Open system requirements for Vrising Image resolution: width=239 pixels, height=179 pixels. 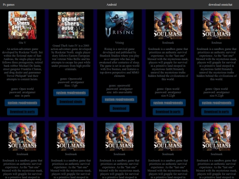(x=119, y=99)
